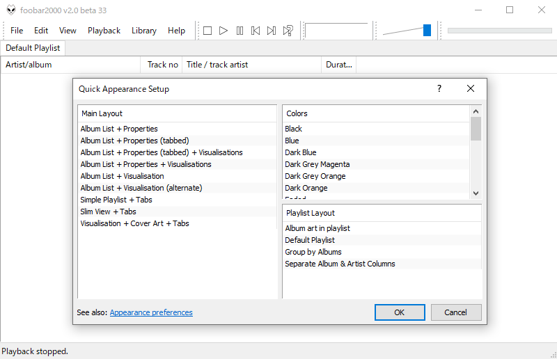Minimize the foobar2000 window
The width and height of the screenshot is (557, 359).
tap(478, 10)
